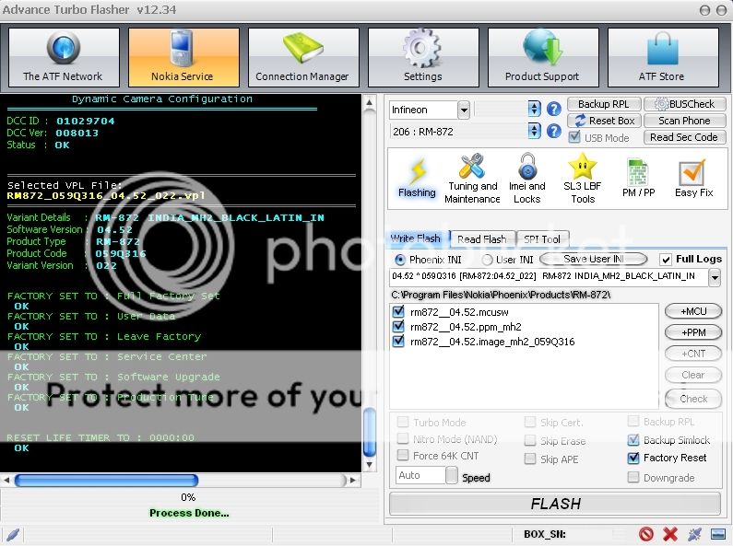Open stepper next to 206 : RM-872

click(535, 131)
